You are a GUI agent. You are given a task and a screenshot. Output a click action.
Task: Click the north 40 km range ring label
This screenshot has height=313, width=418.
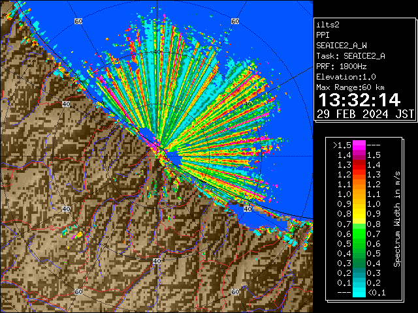point(157,52)
